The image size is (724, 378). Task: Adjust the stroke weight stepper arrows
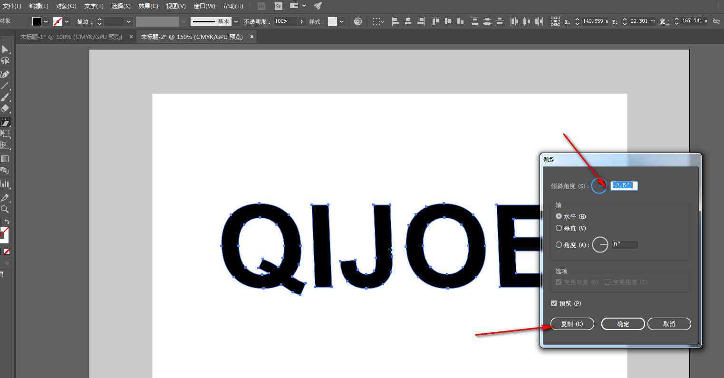[99, 22]
